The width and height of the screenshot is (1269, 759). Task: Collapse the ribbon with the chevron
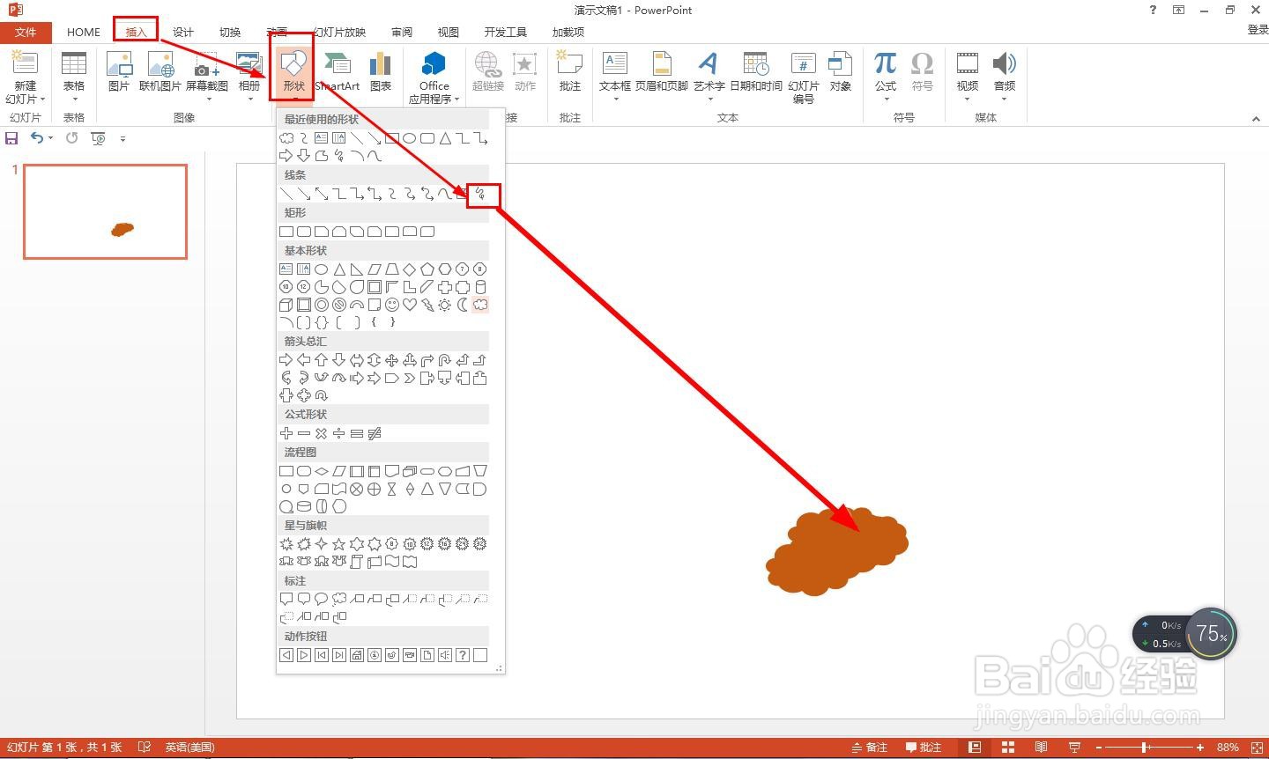(x=1256, y=119)
